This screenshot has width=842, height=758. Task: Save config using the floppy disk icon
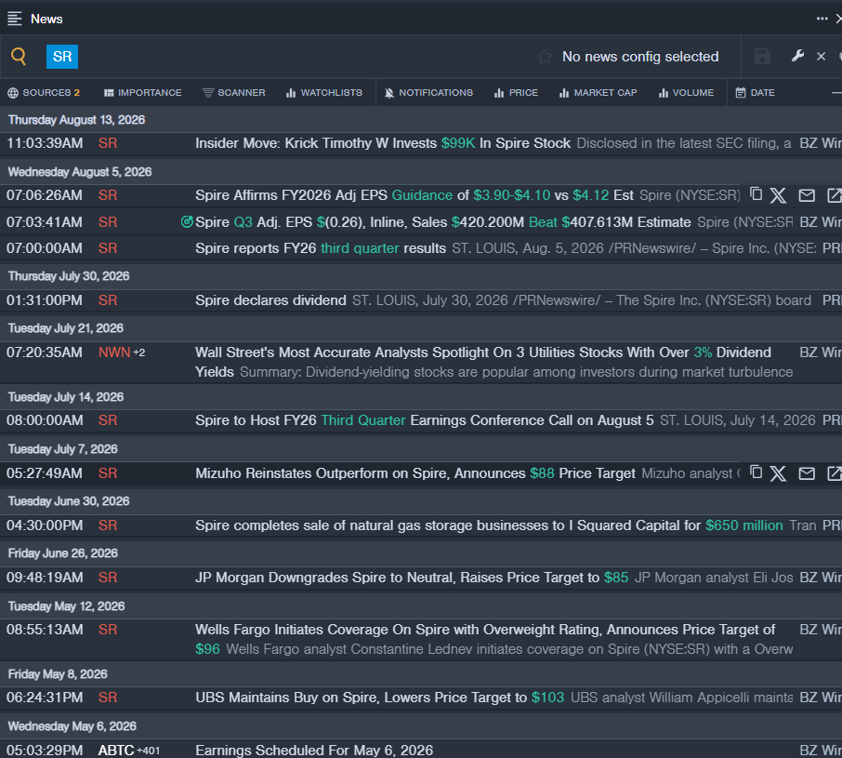(762, 57)
